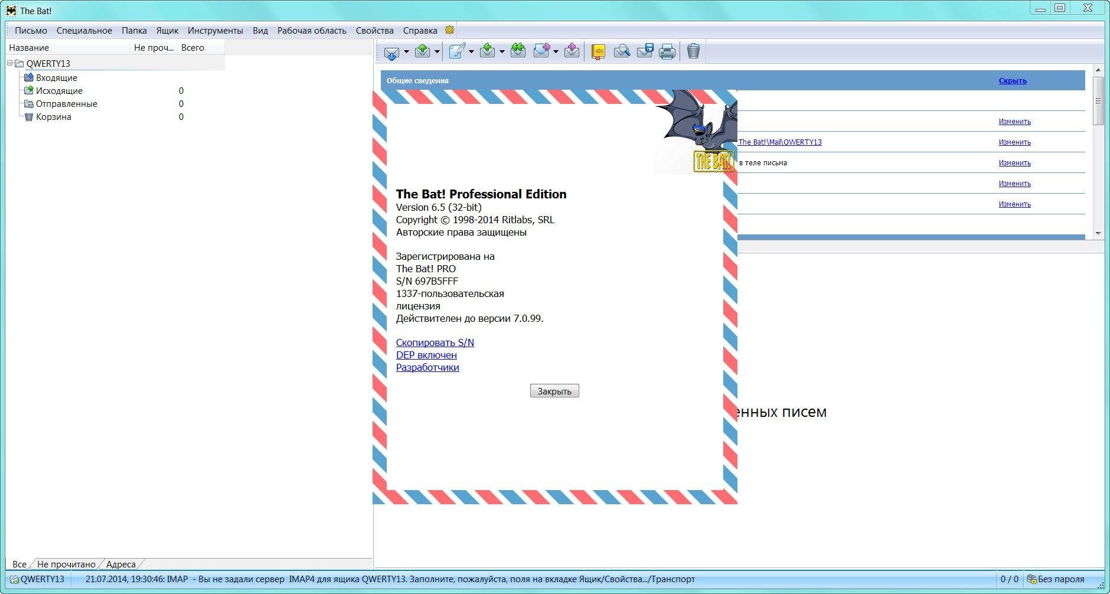
Task: Click the scroll-down arrow of summary pane scrollbar
Action: tap(1098, 233)
